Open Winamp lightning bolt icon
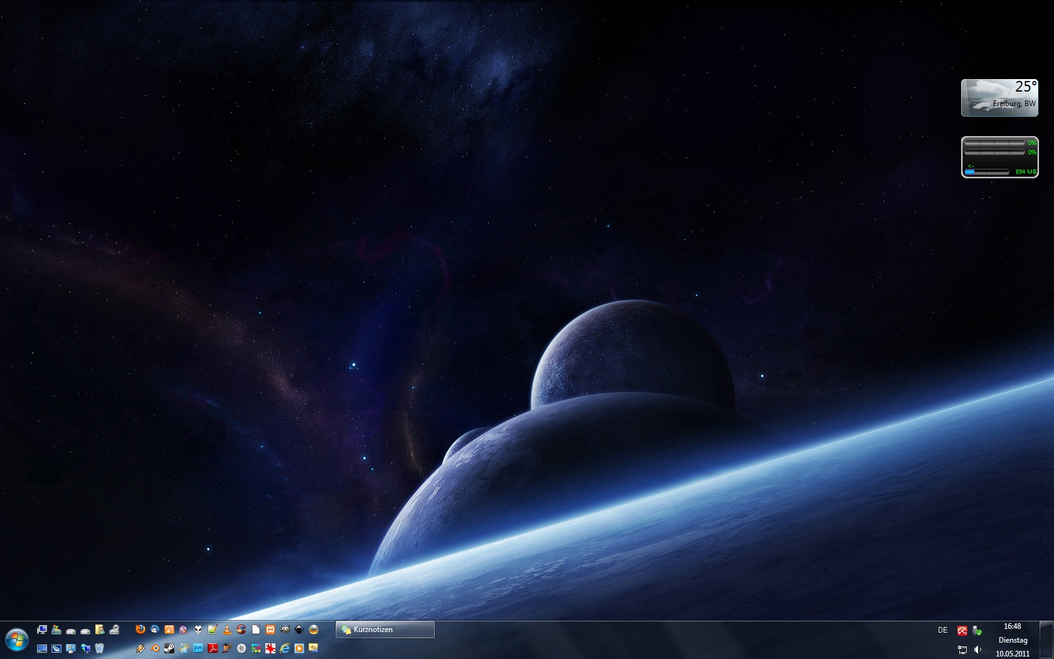Viewport: 1054px width, 659px height. [x=141, y=648]
